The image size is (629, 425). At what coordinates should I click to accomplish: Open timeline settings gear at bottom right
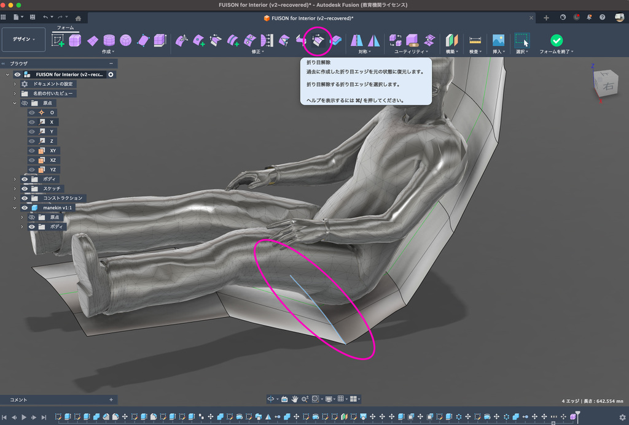click(622, 417)
